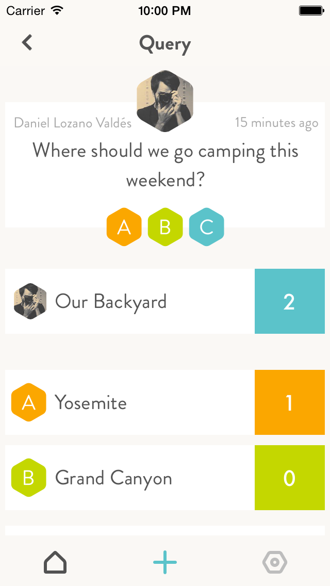
Task: Tap the green B hexagon under question
Action: [166, 227]
